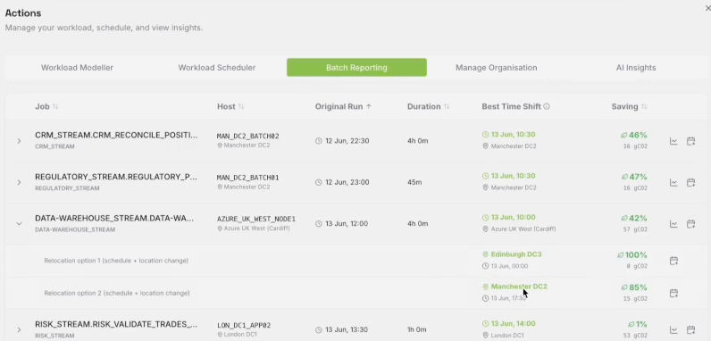Expand the CRM_STREAM.CRM_RECONCILE_POSITI row
The width and height of the screenshot is (711, 341).
19,141
